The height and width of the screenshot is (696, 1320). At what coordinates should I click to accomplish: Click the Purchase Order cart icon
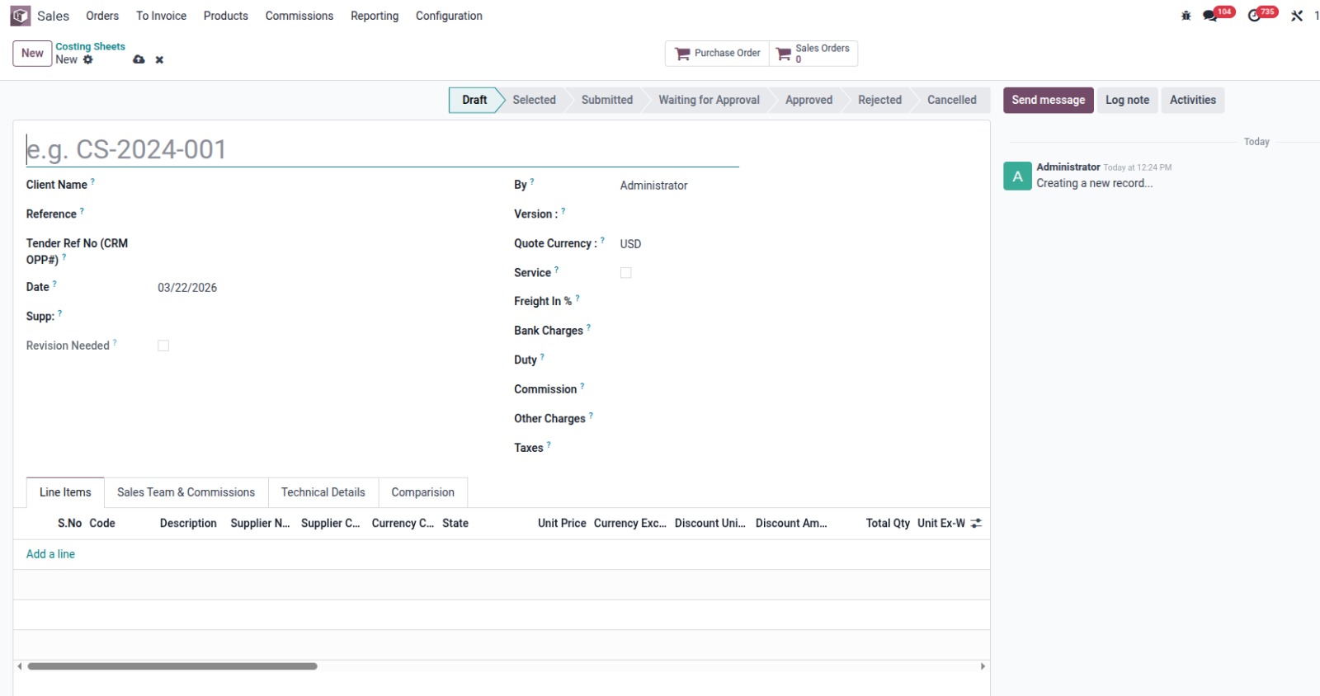682,54
